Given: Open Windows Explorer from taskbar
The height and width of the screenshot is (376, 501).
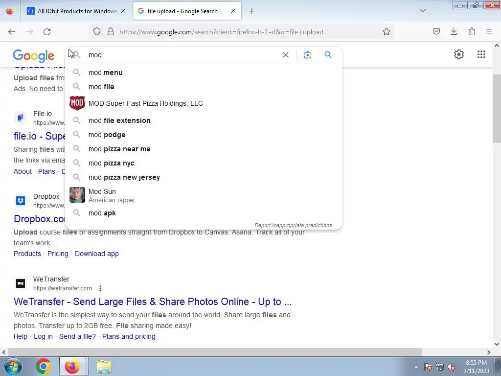Looking at the screenshot, I should coord(104,367).
